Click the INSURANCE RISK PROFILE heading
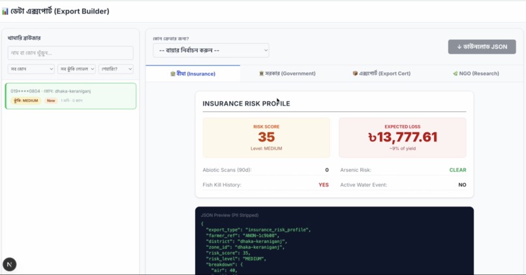The height and width of the screenshot is (275, 526). pyautogui.click(x=246, y=104)
